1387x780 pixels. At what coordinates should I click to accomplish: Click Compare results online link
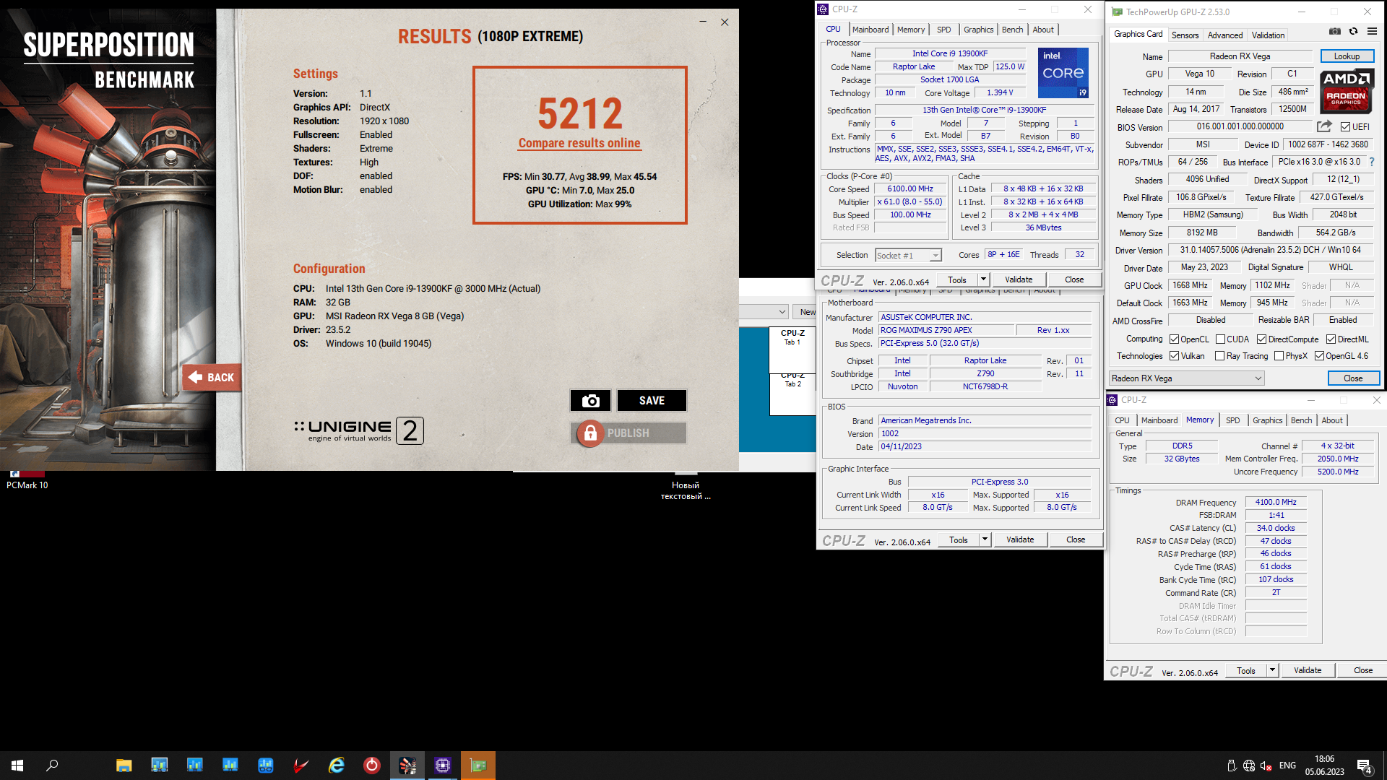coord(579,143)
